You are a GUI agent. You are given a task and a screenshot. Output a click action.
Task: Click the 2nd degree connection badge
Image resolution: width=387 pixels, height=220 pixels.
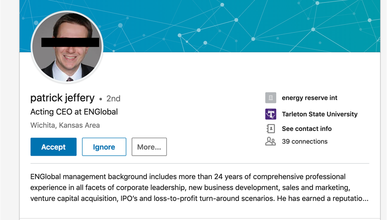click(113, 99)
